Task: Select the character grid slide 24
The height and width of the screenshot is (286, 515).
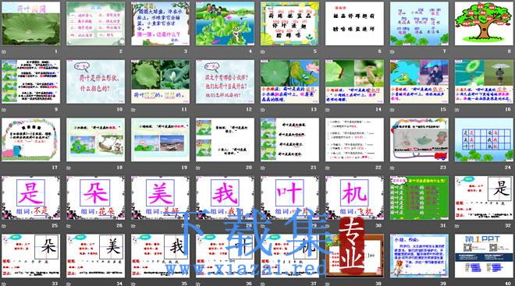Action: (x=484, y=139)
